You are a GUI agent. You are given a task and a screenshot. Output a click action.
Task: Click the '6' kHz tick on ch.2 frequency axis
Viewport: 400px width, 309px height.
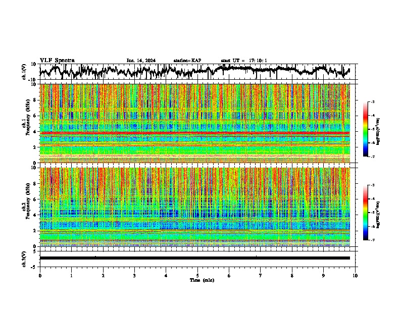point(35,199)
